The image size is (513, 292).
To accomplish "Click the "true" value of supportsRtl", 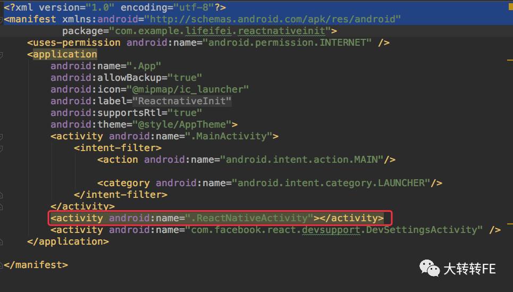I will click(x=184, y=113).
